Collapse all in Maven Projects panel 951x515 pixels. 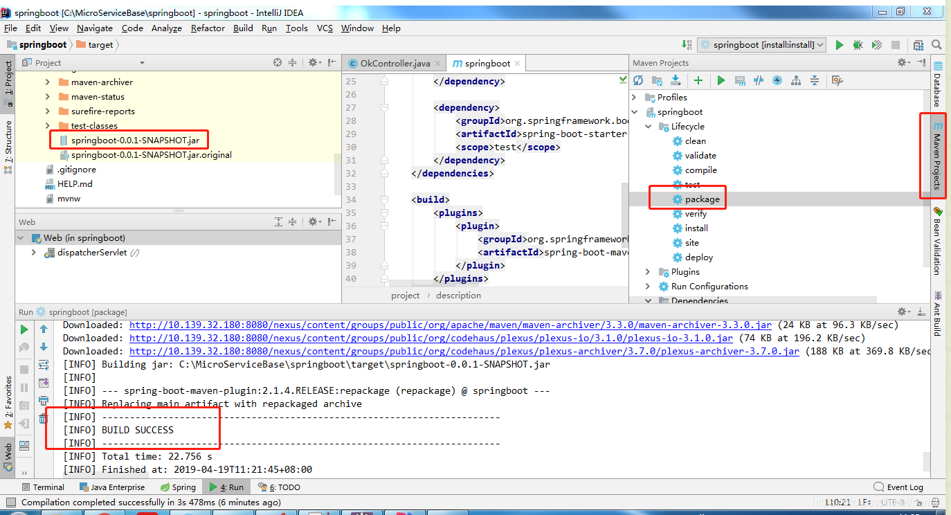(x=815, y=80)
